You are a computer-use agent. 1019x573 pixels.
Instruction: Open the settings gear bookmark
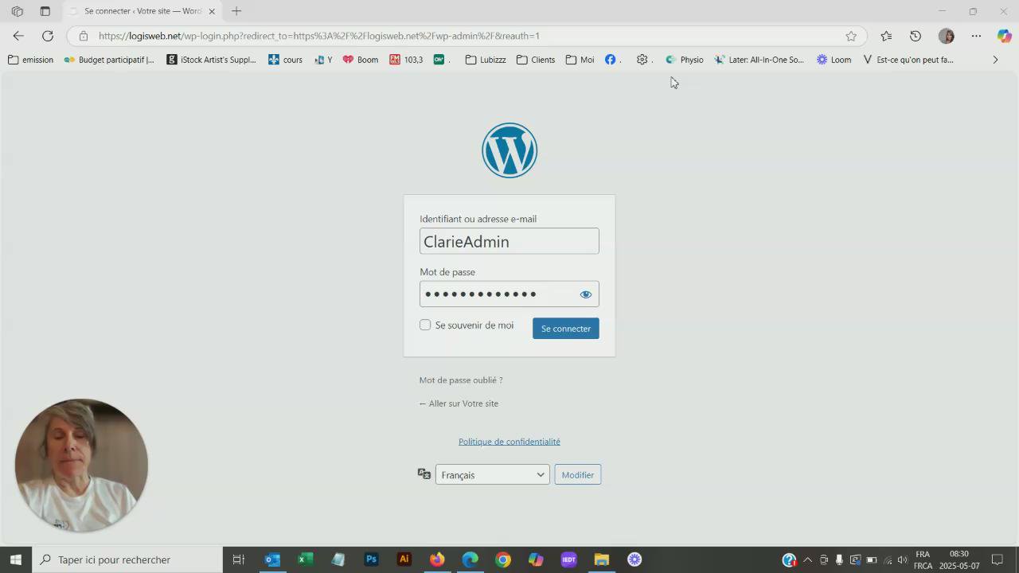[x=642, y=60]
